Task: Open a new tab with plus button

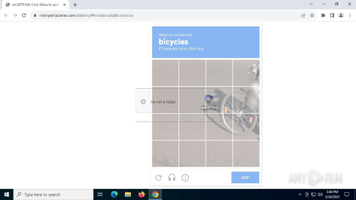Action: [75, 5]
